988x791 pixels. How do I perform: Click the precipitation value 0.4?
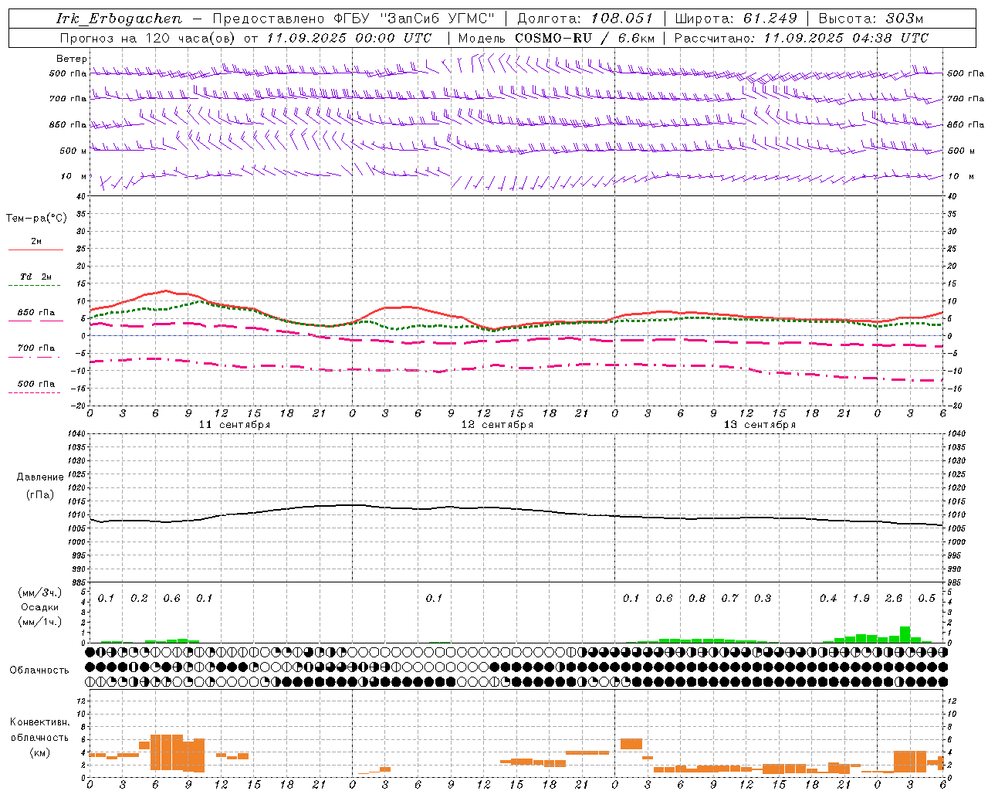coord(828,599)
